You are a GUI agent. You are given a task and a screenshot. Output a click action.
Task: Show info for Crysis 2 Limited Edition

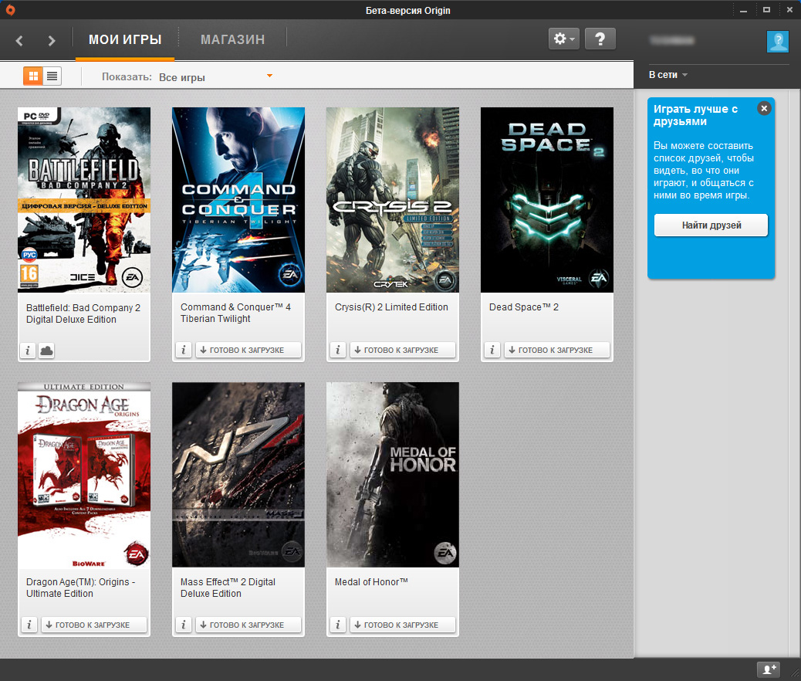[x=338, y=350]
